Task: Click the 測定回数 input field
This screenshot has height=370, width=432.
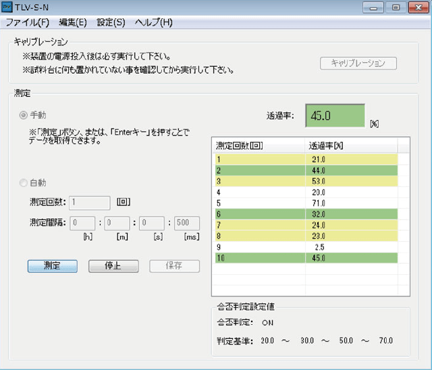Action: point(90,203)
